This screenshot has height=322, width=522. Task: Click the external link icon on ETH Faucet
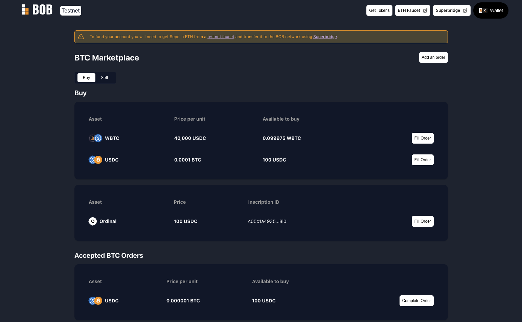(425, 10)
